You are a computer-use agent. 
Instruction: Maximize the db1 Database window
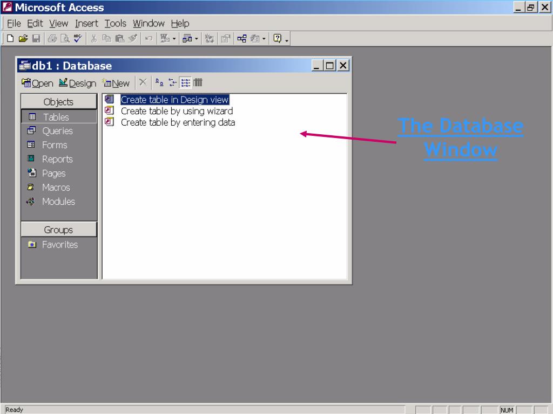330,65
